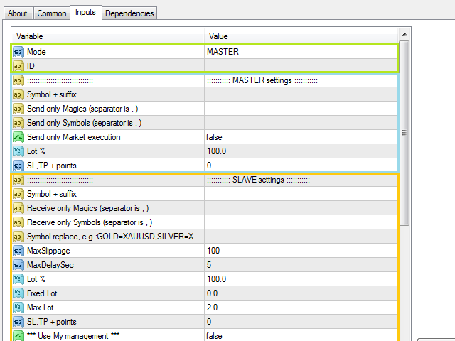Select the Max Lot variable name
This screenshot has height=341, width=455.
pos(41,308)
